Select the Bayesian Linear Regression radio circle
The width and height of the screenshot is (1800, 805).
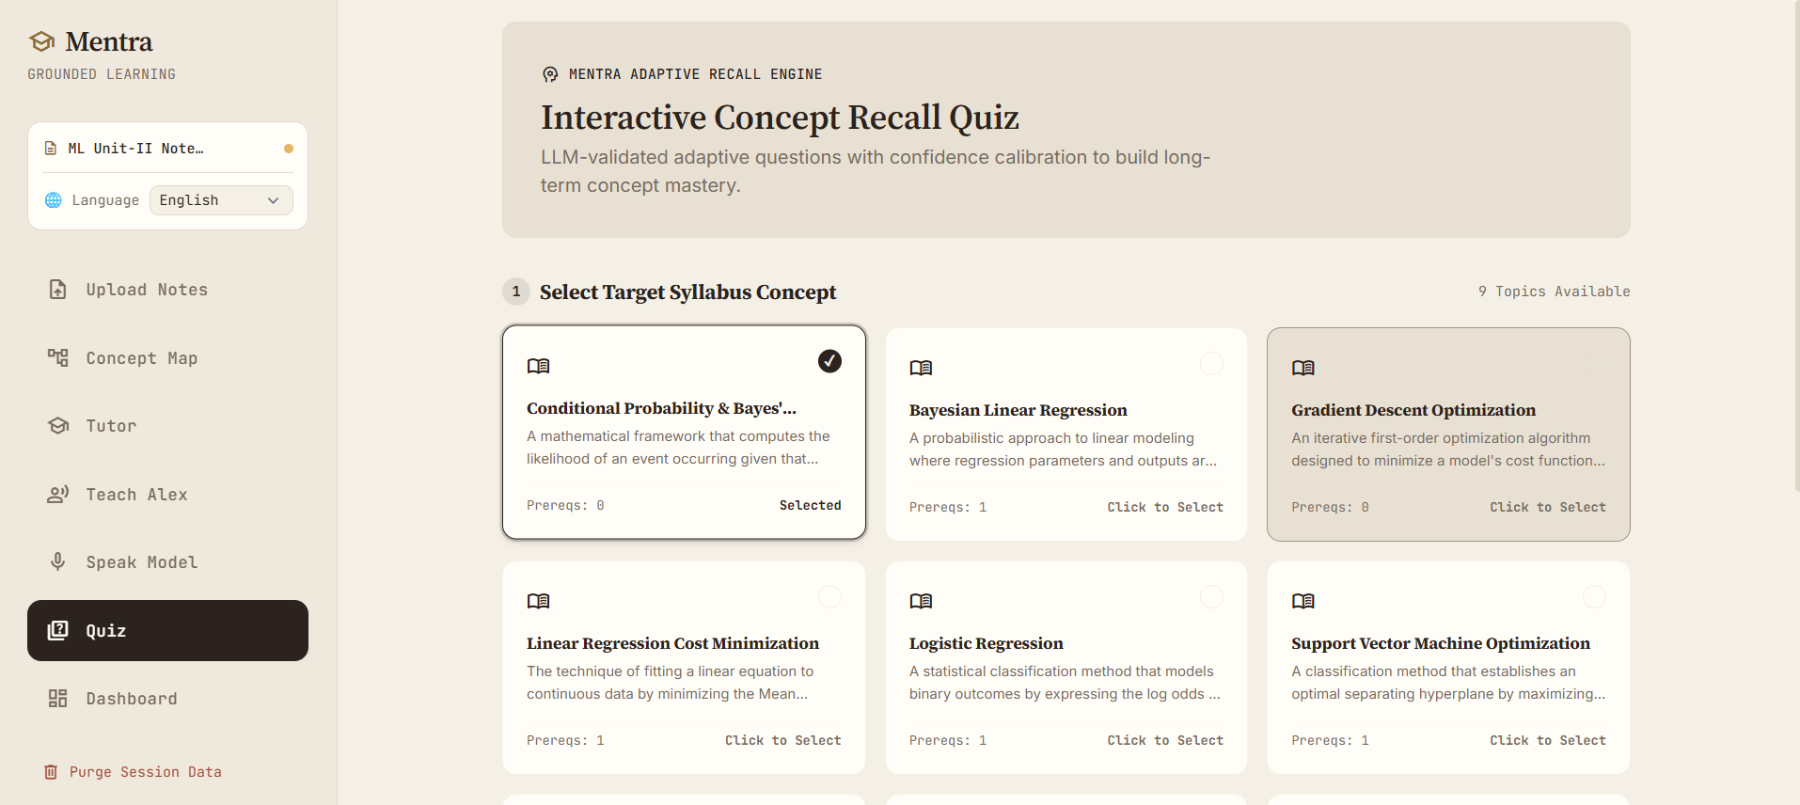point(1211,363)
